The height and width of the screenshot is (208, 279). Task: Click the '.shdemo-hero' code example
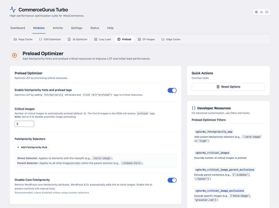coord(132,163)
